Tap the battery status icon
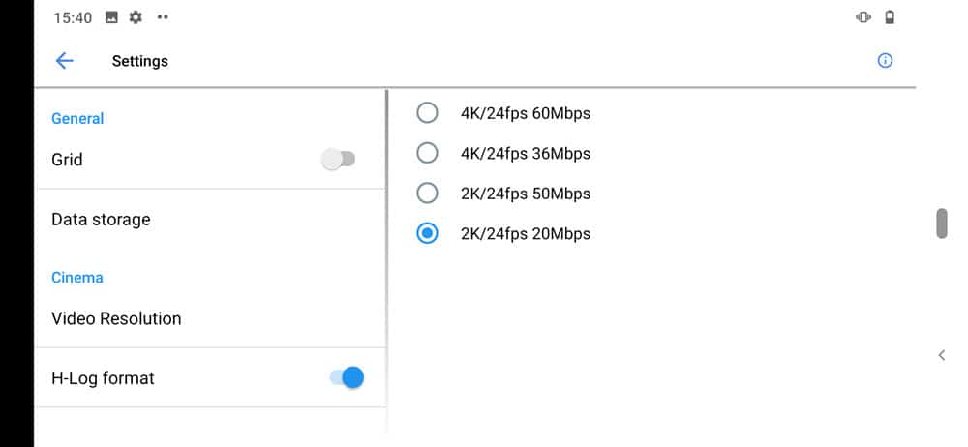Image resolution: width=968 pixels, height=447 pixels. (x=890, y=17)
